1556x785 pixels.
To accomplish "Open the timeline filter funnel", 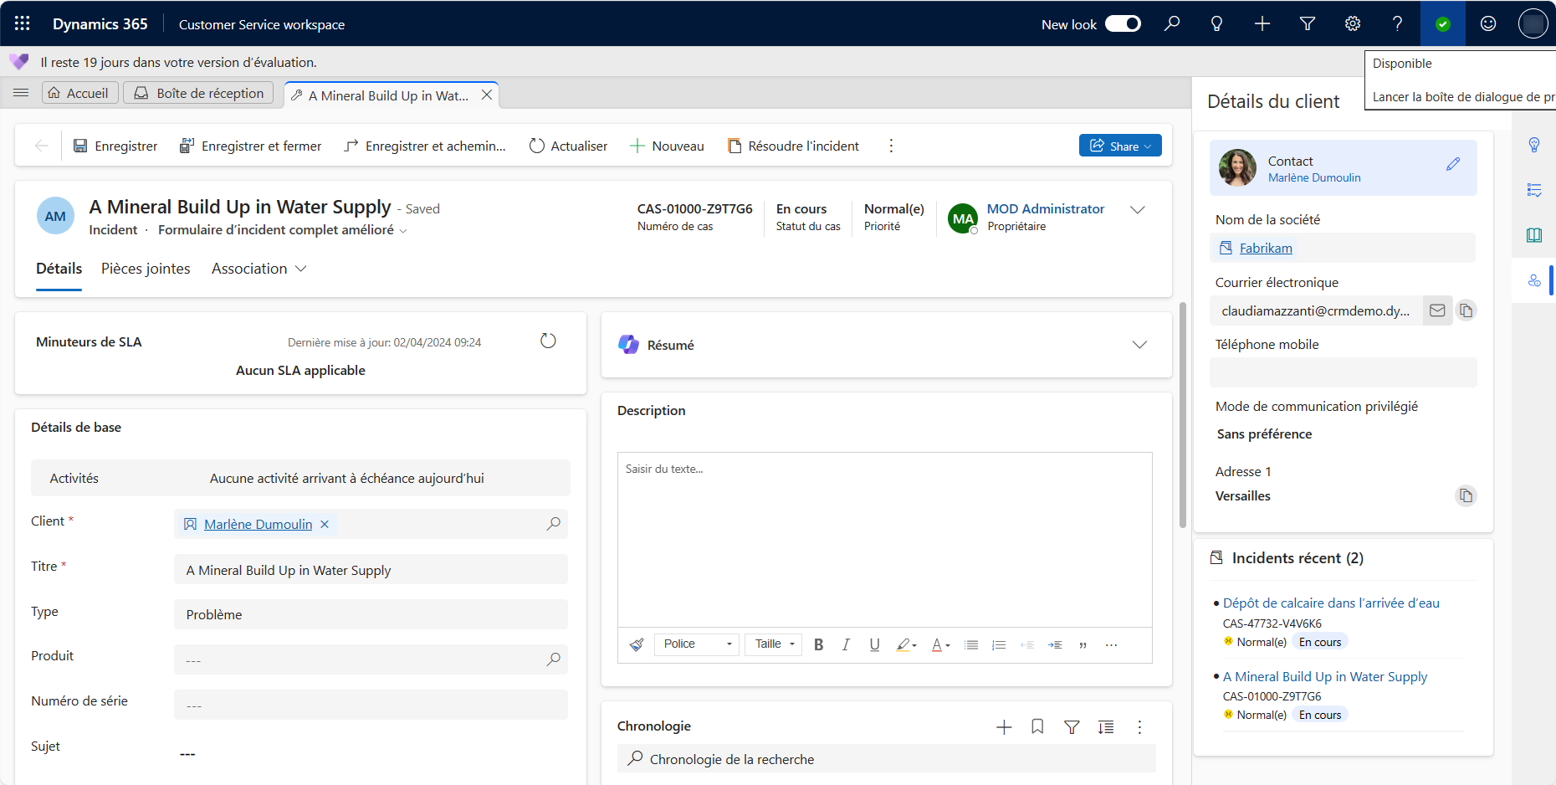I will 1072,727.
